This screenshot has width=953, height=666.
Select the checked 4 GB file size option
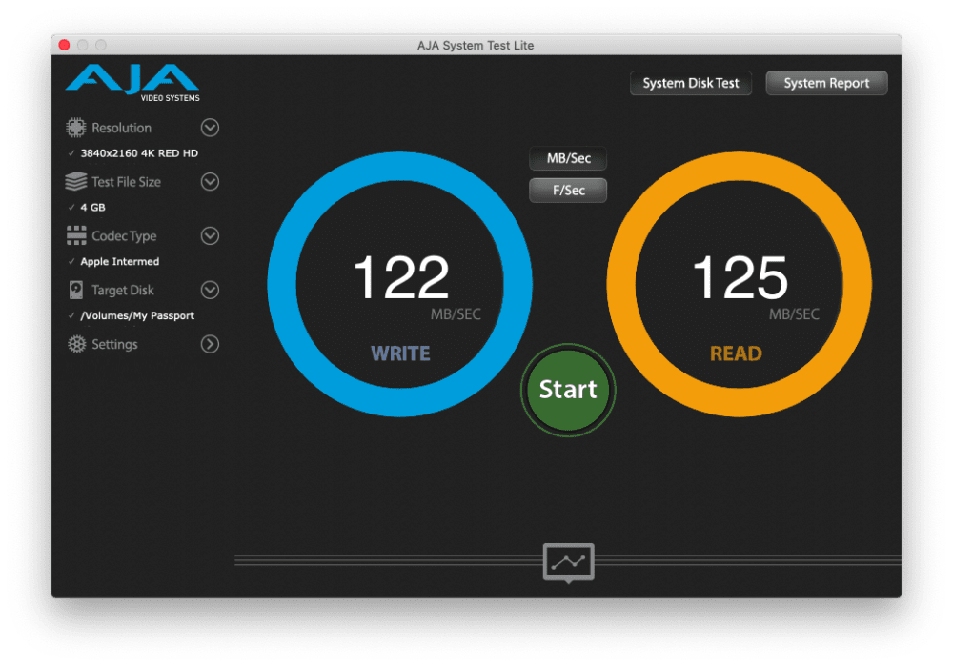click(x=92, y=207)
